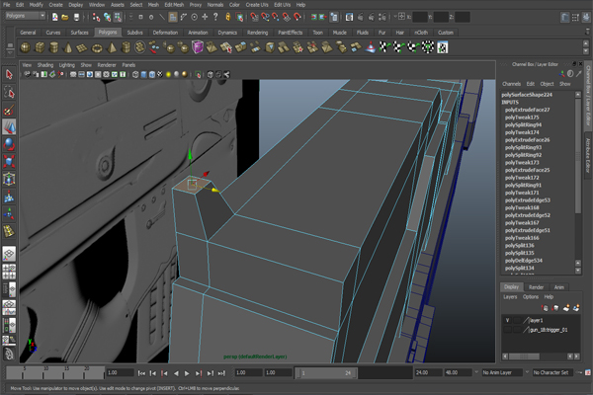Activate the Rotate tool sphere icon
Image resolution: width=593 pixels, height=395 pixels.
click(9, 144)
